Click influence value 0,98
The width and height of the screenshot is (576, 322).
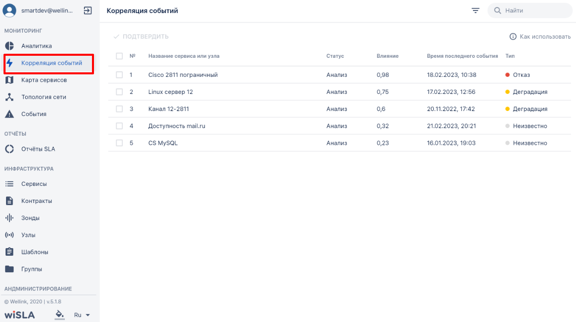383,75
